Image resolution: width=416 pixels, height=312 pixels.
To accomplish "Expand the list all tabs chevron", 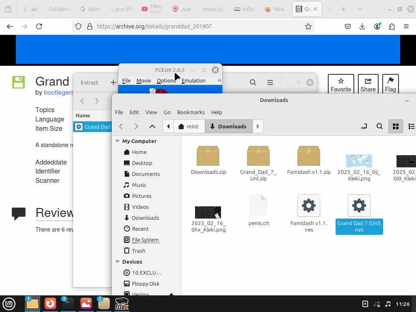I will coord(360,9).
